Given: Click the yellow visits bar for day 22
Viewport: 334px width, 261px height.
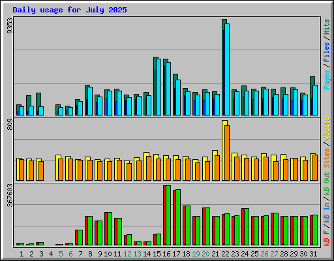Looking at the screenshot, I should point(224,150).
